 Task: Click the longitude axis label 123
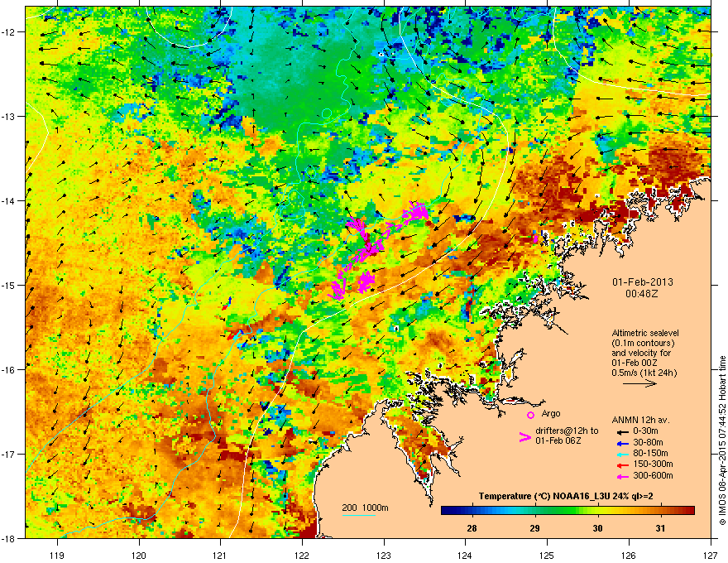[384, 555]
